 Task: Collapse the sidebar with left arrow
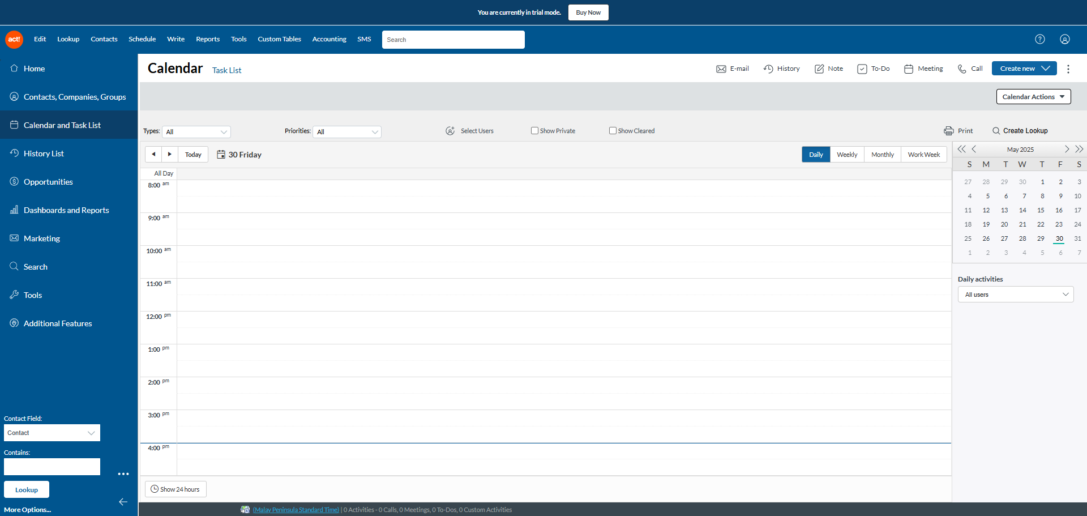[123, 502]
